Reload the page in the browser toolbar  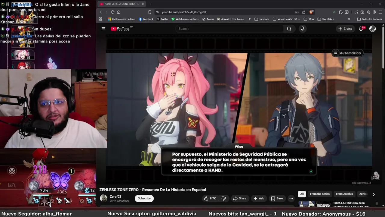click(x=112, y=12)
